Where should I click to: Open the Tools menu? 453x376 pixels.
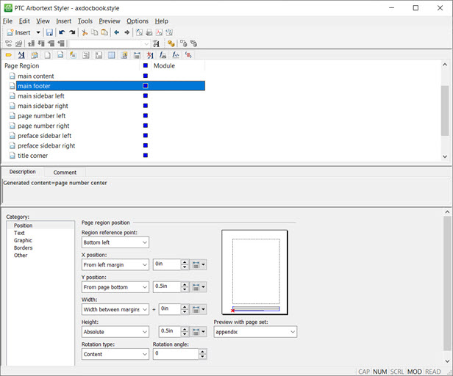pyautogui.click(x=85, y=21)
